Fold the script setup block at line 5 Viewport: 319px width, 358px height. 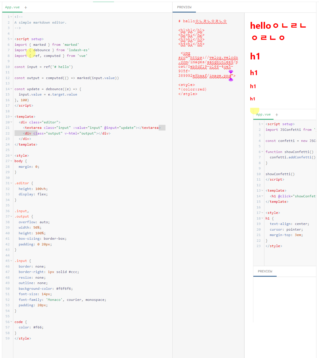tap(11, 39)
